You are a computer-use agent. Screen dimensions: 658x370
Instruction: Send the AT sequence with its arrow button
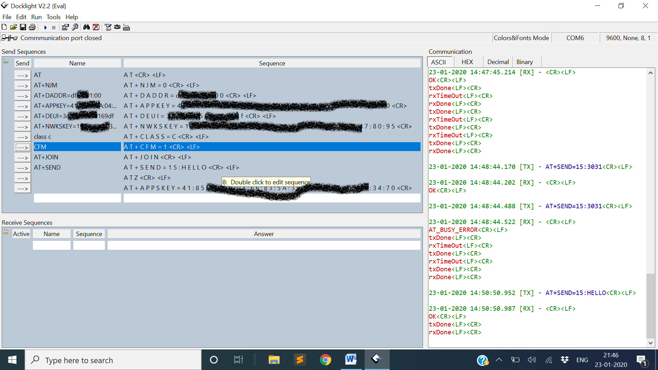tap(23, 75)
